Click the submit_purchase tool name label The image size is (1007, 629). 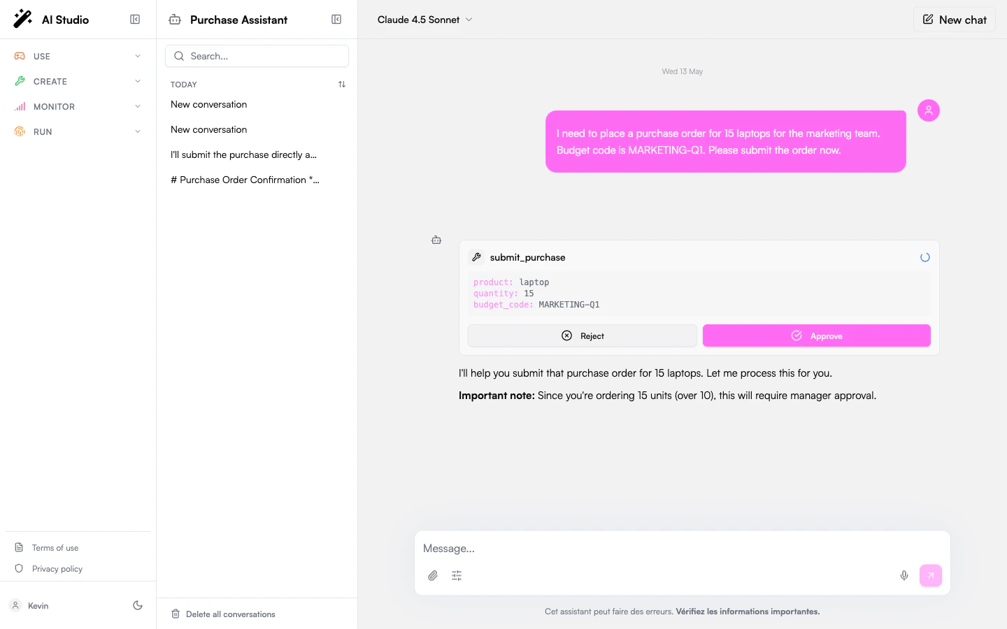click(x=528, y=257)
